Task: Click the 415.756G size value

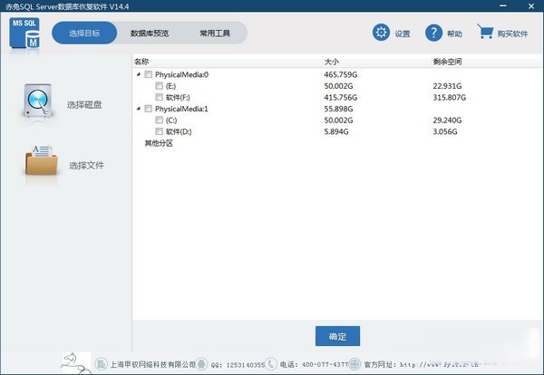Action: click(x=341, y=98)
